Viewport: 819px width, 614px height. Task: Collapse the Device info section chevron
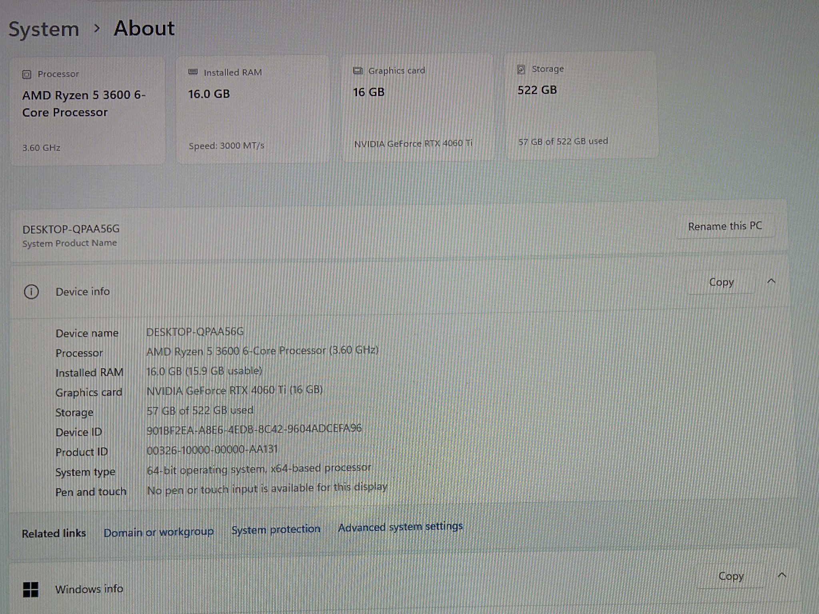(771, 281)
